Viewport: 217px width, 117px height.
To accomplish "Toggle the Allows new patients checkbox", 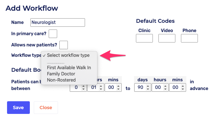I will pyautogui.click(x=64, y=45).
